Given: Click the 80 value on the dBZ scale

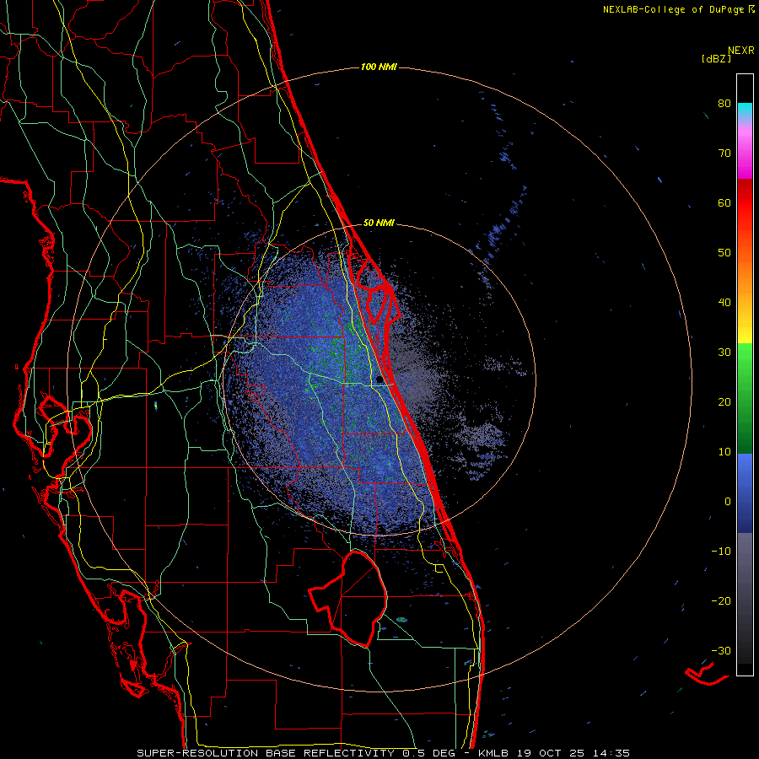Looking at the screenshot, I should click(x=724, y=103).
